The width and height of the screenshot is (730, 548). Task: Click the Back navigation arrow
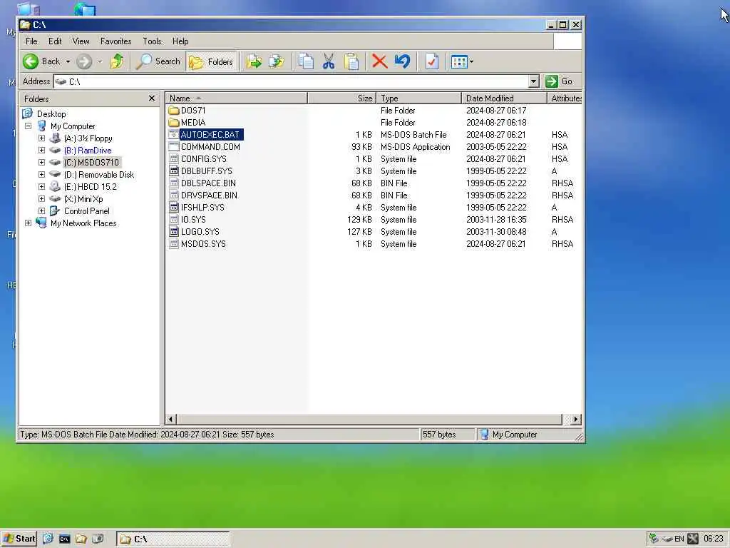[31, 61]
